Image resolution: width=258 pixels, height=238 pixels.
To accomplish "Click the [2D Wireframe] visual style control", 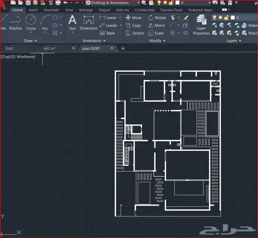I will (x=23, y=57).
